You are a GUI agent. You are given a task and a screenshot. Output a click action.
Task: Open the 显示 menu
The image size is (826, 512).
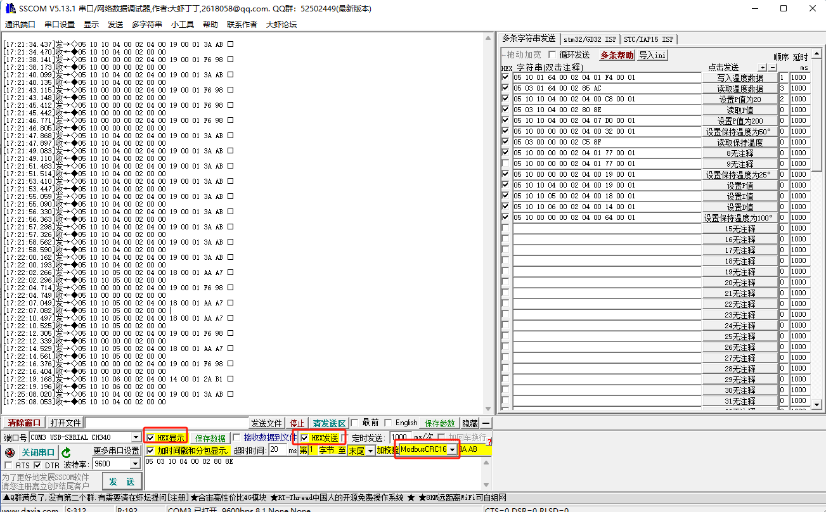pos(91,25)
